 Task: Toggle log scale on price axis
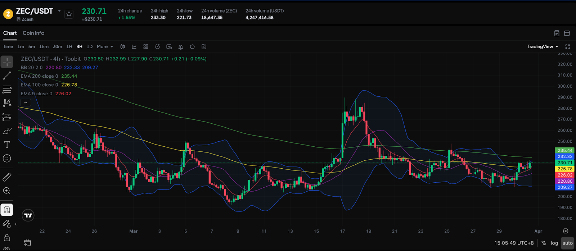tap(554, 243)
